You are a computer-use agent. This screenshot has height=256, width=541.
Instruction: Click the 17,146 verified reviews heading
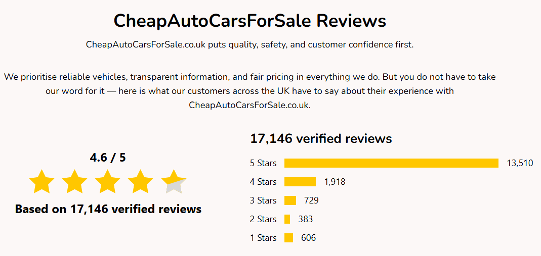(x=321, y=139)
